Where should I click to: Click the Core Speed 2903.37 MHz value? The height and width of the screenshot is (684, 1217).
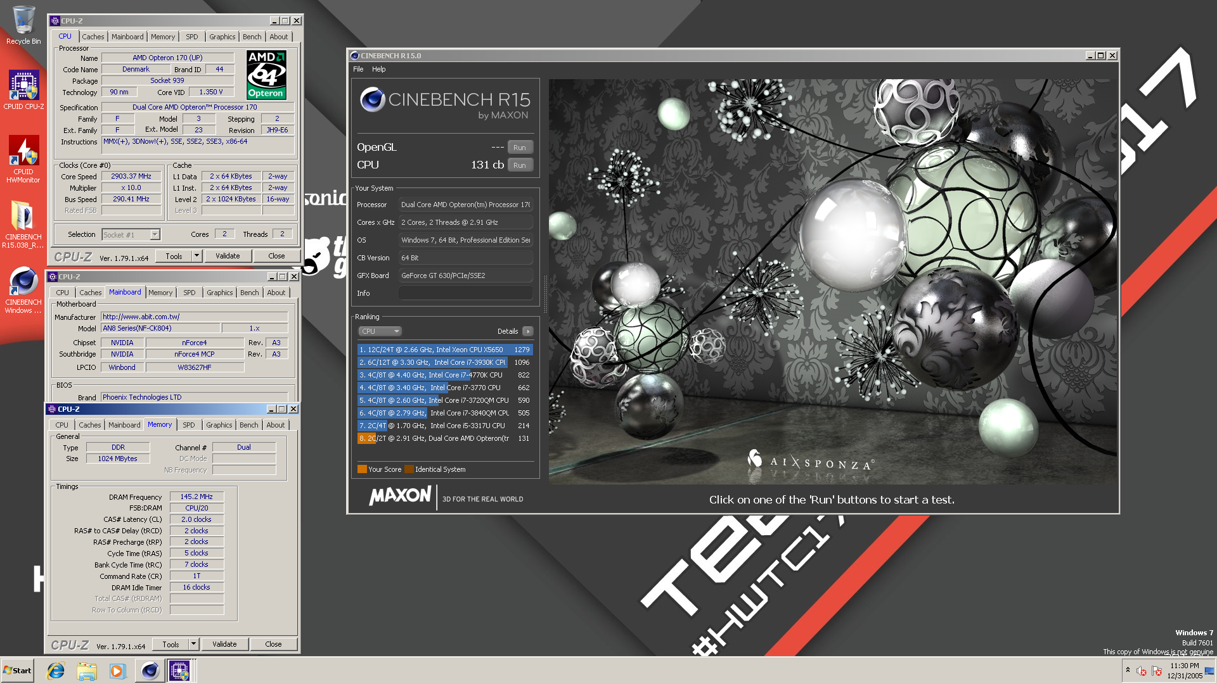point(131,177)
